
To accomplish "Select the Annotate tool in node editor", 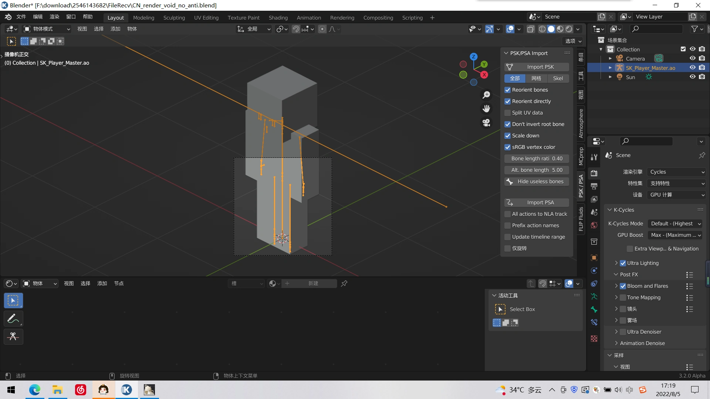I will tap(13, 319).
